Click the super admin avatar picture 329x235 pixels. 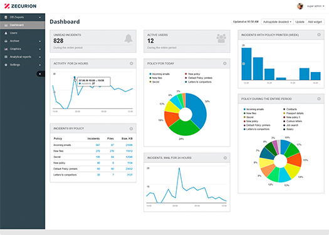coord(300,6)
